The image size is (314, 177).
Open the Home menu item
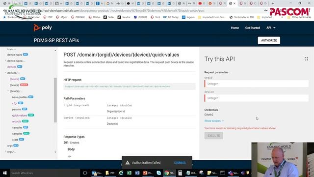point(235,28)
